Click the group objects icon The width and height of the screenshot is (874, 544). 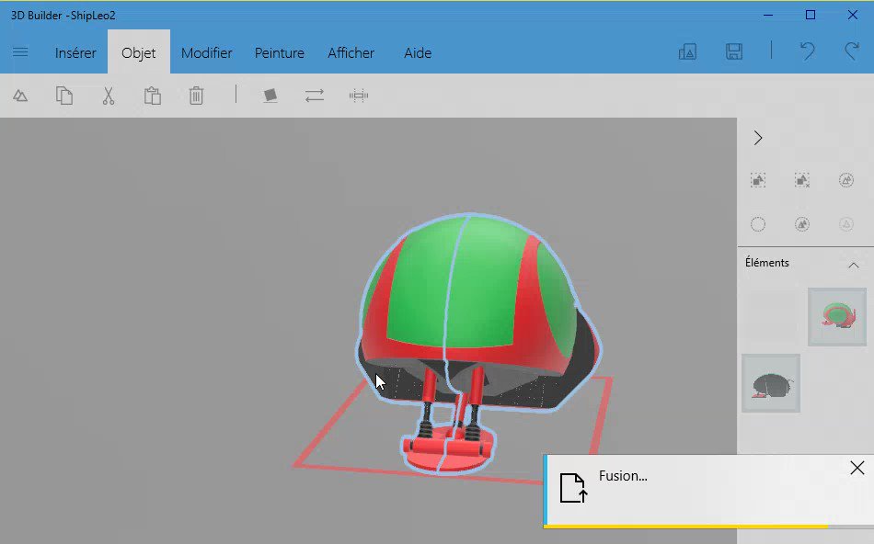[x=846, y=180]
